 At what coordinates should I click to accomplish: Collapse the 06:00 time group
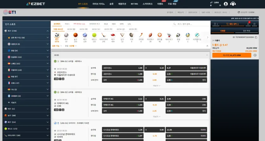click(x=207, y=55)
